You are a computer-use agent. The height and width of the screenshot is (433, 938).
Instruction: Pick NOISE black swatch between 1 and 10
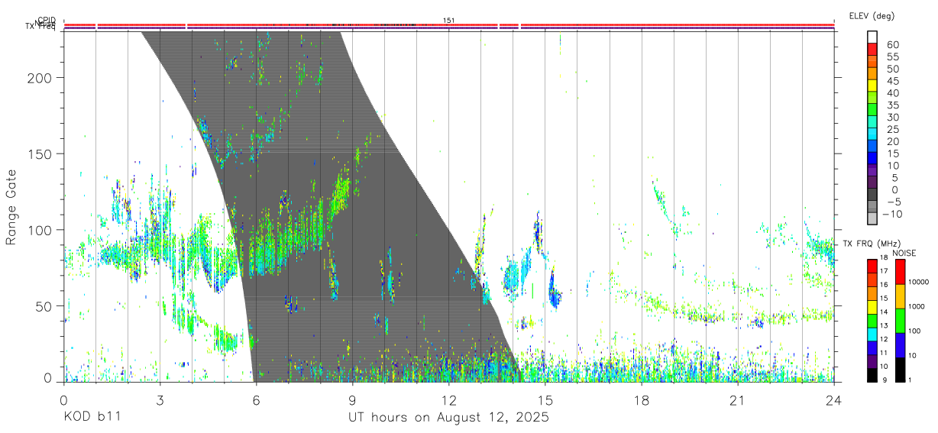pos(900,368)
